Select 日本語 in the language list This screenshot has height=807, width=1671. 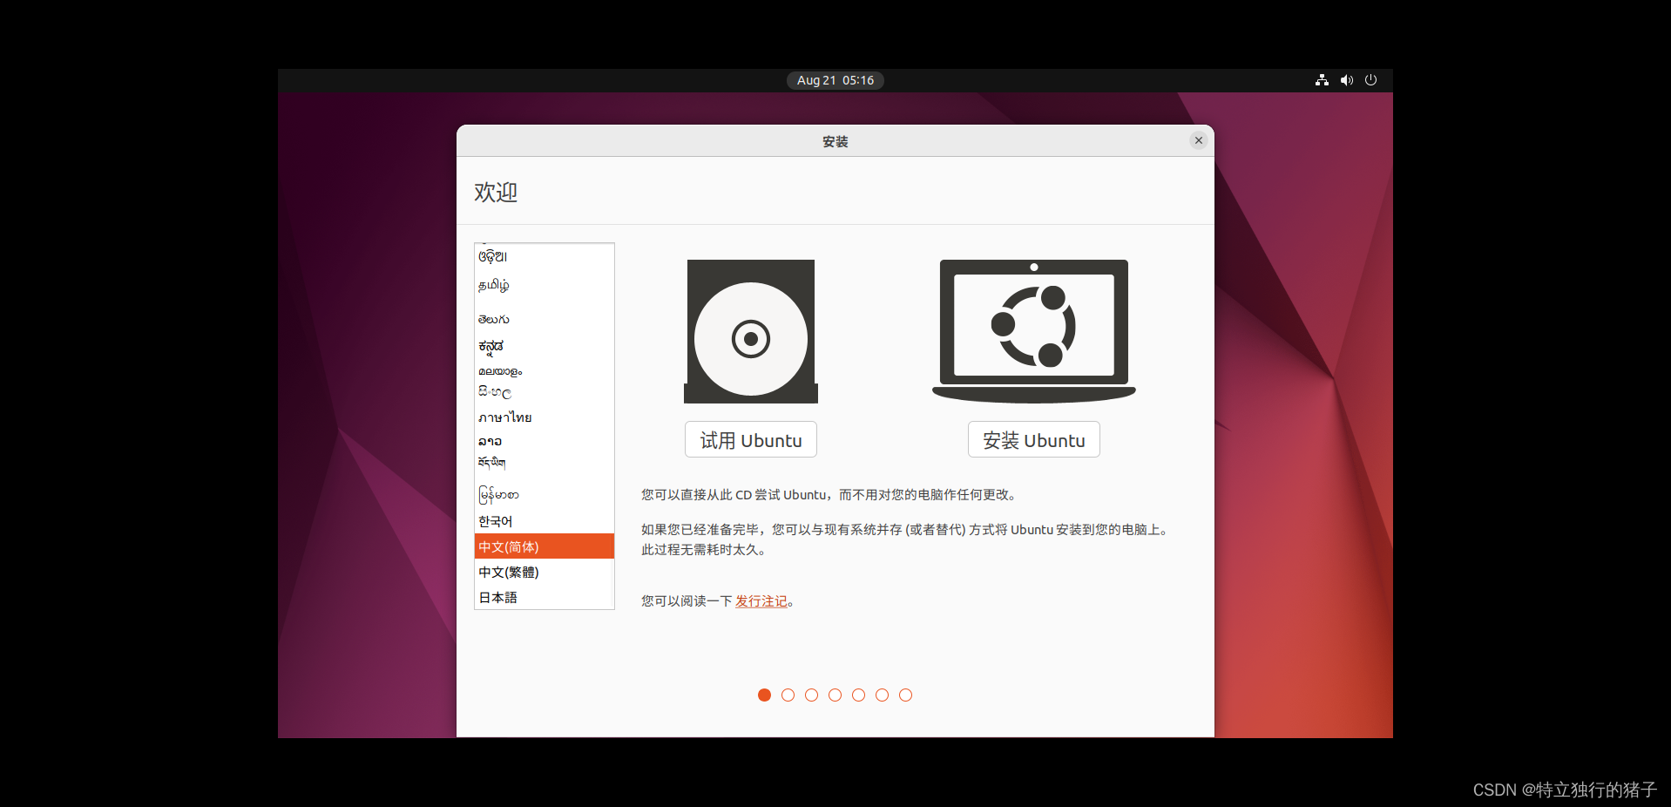coord(545,597)
